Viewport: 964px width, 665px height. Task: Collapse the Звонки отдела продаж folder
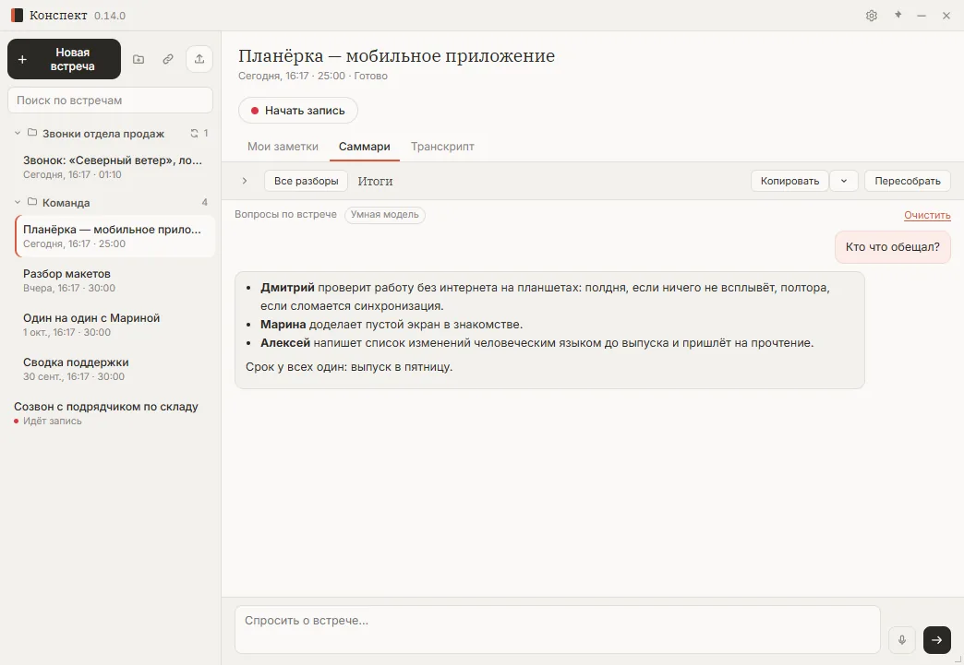coord(18,133)
